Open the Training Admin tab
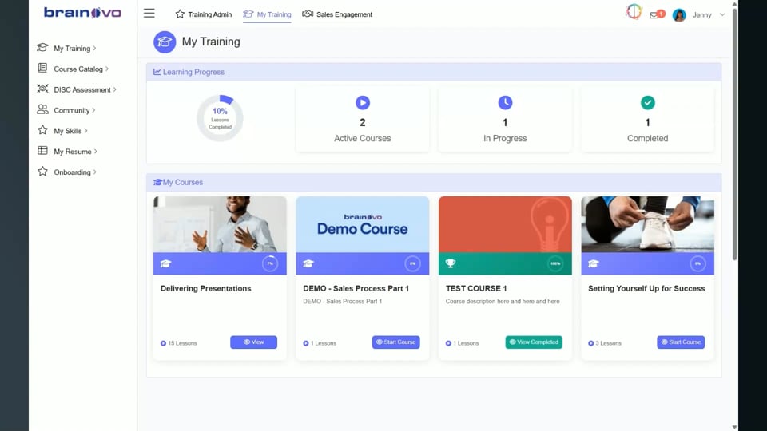 tap(204, 14)
